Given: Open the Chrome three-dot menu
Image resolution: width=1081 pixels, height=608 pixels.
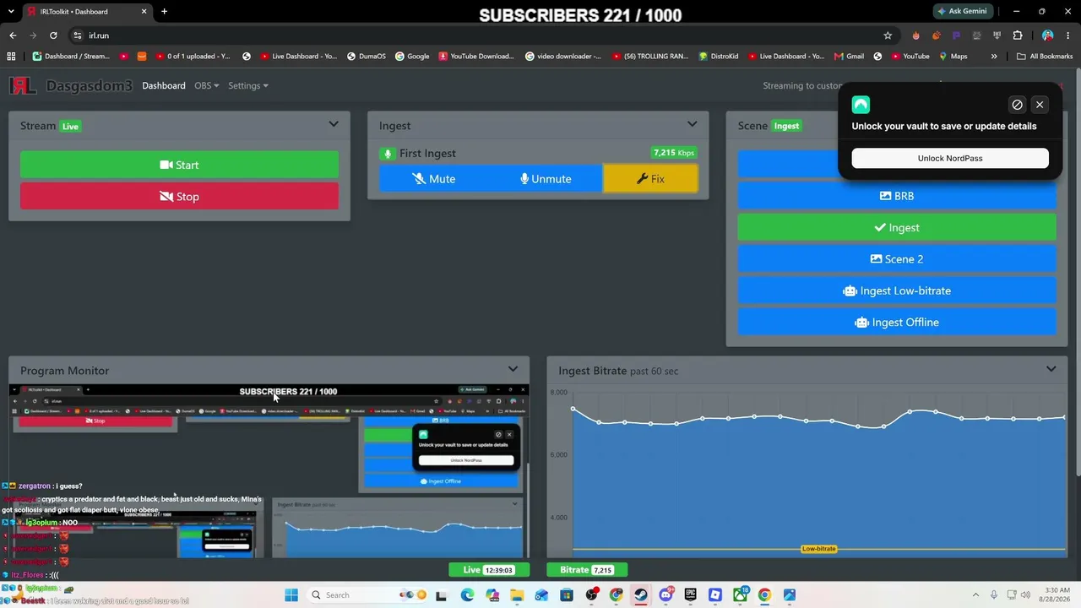Looking at the screenshot, I should pyautogui.click(x=1068, y=35).
